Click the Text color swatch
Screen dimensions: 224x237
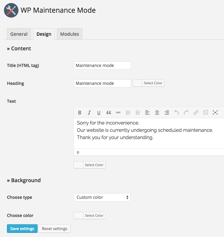point(78,165)
